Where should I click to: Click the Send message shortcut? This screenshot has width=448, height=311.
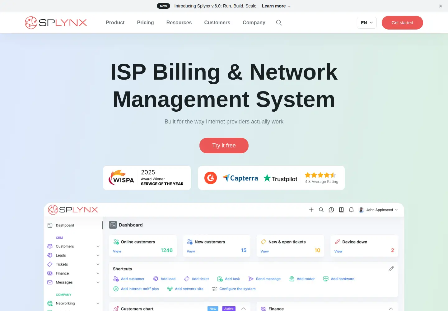point(264,279)
